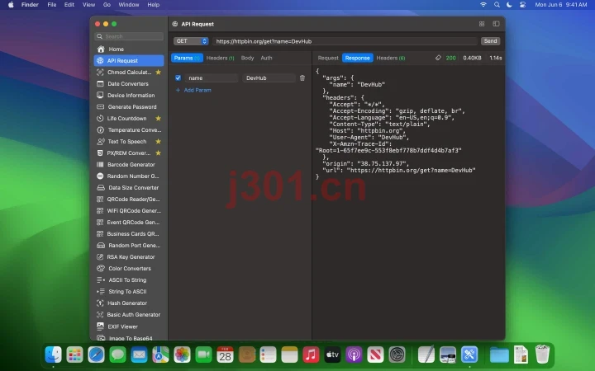
Task: Click the grid view icon in title bar
Action: click(482, 24)
